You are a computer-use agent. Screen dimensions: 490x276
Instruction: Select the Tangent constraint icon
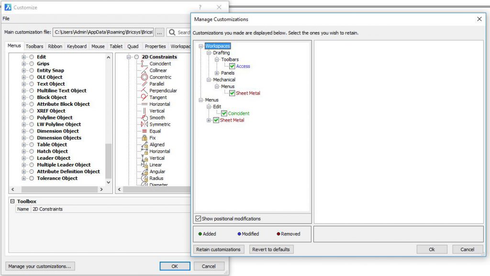[x=144, y=98]
